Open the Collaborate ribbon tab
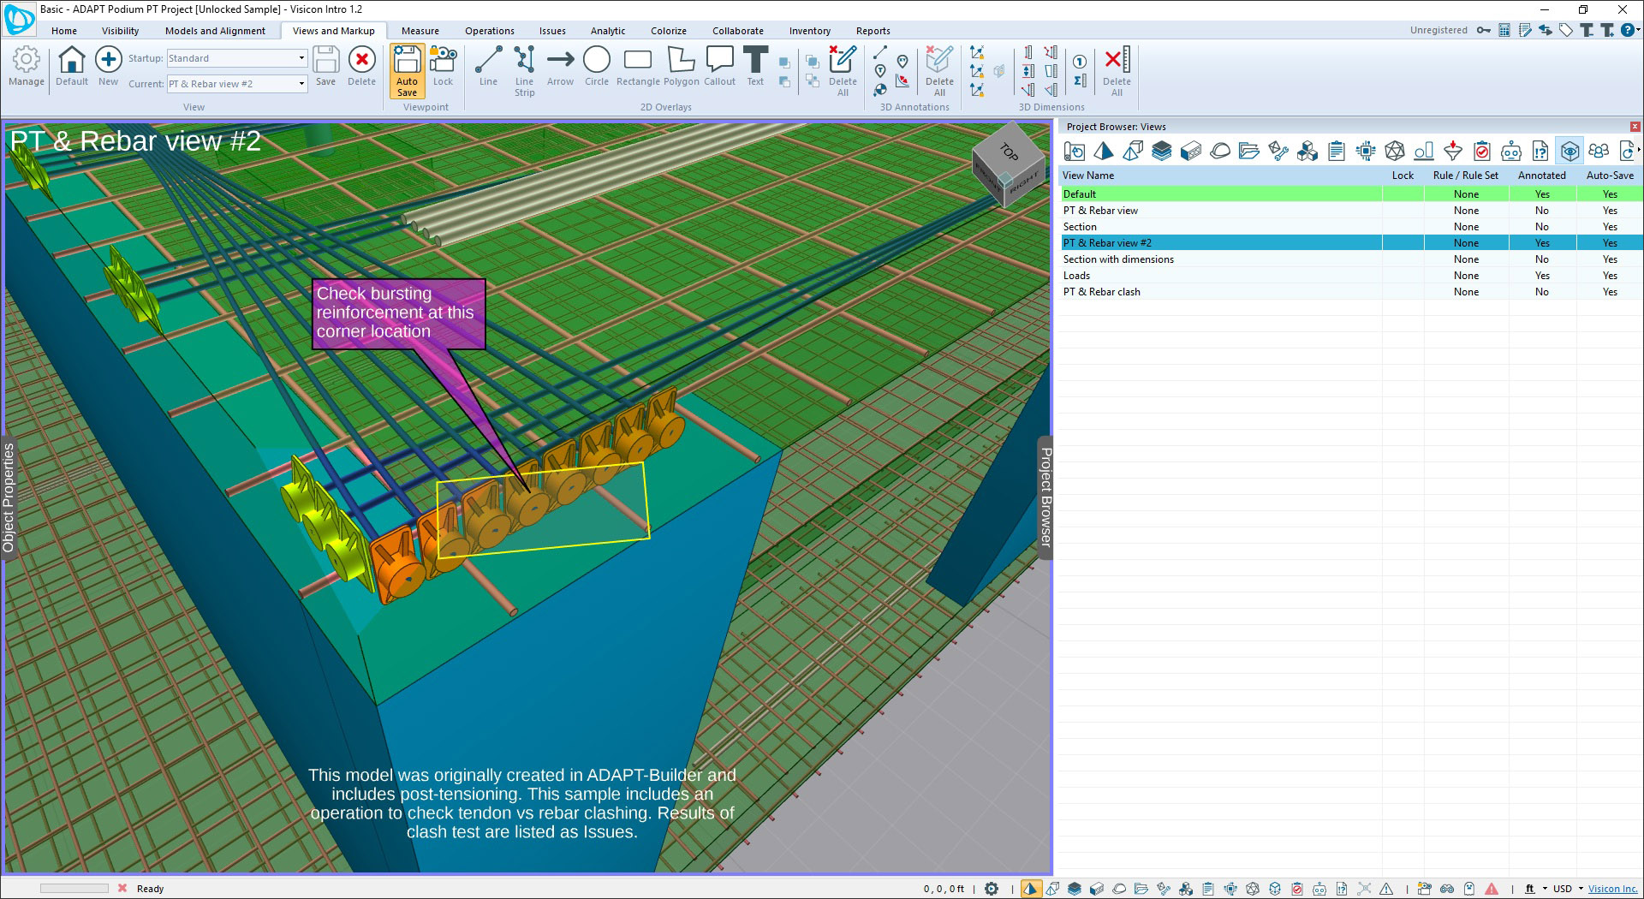Image resolution: width=1644 pixels, height=899 pixels. tap(737, 31)
